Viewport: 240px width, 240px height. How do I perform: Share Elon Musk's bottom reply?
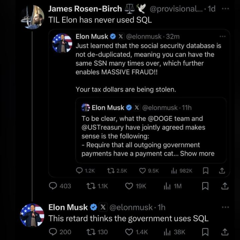tap(225, 231)
